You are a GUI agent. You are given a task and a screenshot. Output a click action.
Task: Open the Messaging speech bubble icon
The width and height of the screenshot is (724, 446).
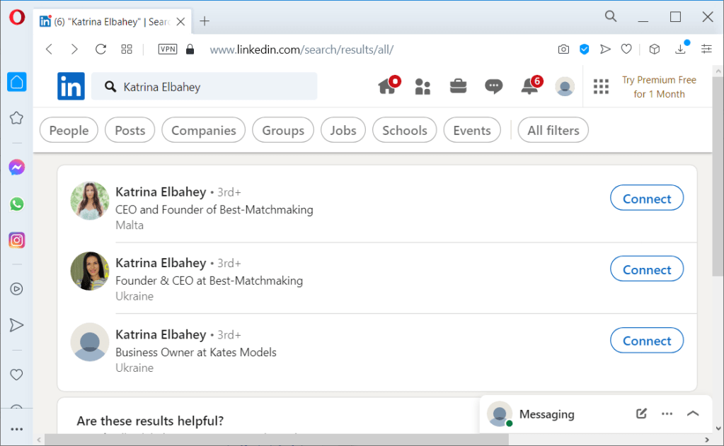(x=493, y=87)
